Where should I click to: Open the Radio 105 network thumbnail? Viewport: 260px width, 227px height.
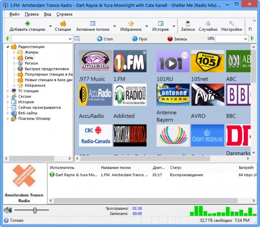[x=208, y=61]
